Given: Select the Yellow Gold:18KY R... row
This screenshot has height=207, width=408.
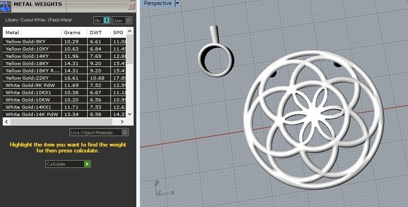Looking at the screenshot, I should coord(65,71).
